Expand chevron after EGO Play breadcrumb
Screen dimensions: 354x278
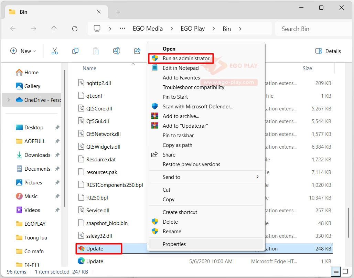(214, 29)
